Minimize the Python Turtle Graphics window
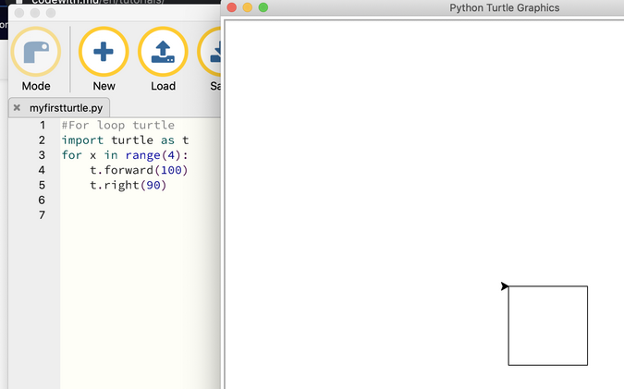624x389 pixels. (x=248, y=7)
